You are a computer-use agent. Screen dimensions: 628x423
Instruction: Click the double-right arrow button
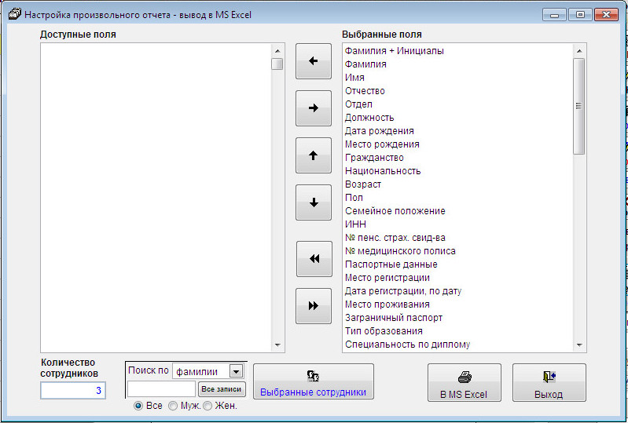pyautogui.click(x=313, y=306)
